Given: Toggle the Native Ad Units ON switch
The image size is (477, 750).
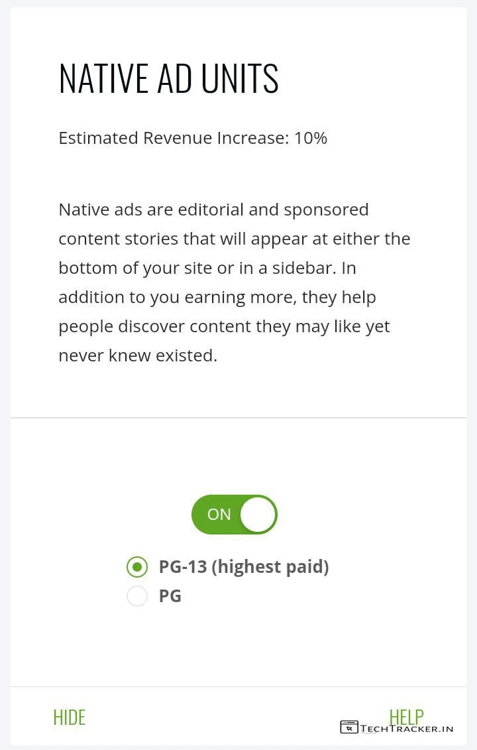Looking at the screenshot, I should click(x=234, y=515).
